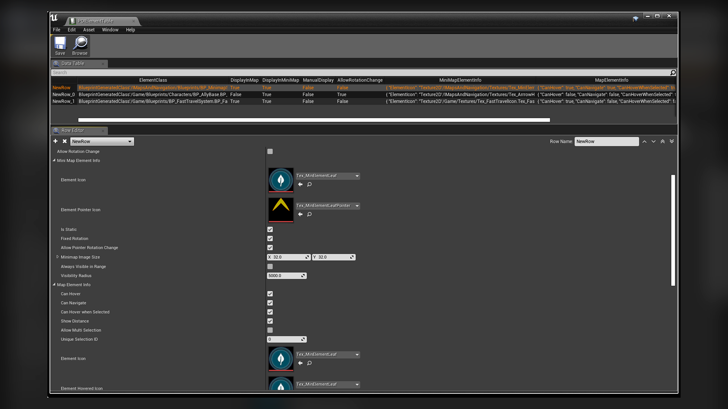Move the row up with the up arrow
The height and width of the screenshot is (409, 728).
point(644,142)
